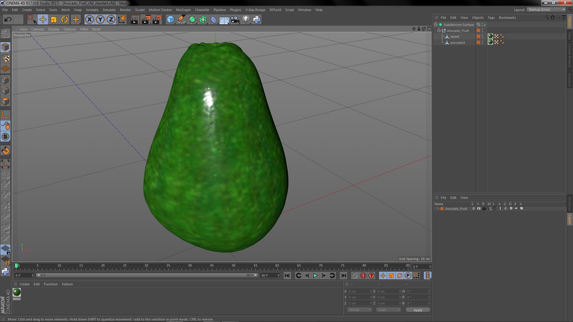Toggle avocado3 visibility dots
The width and height of the screenshot is (573, 322).
coord(483,42)
